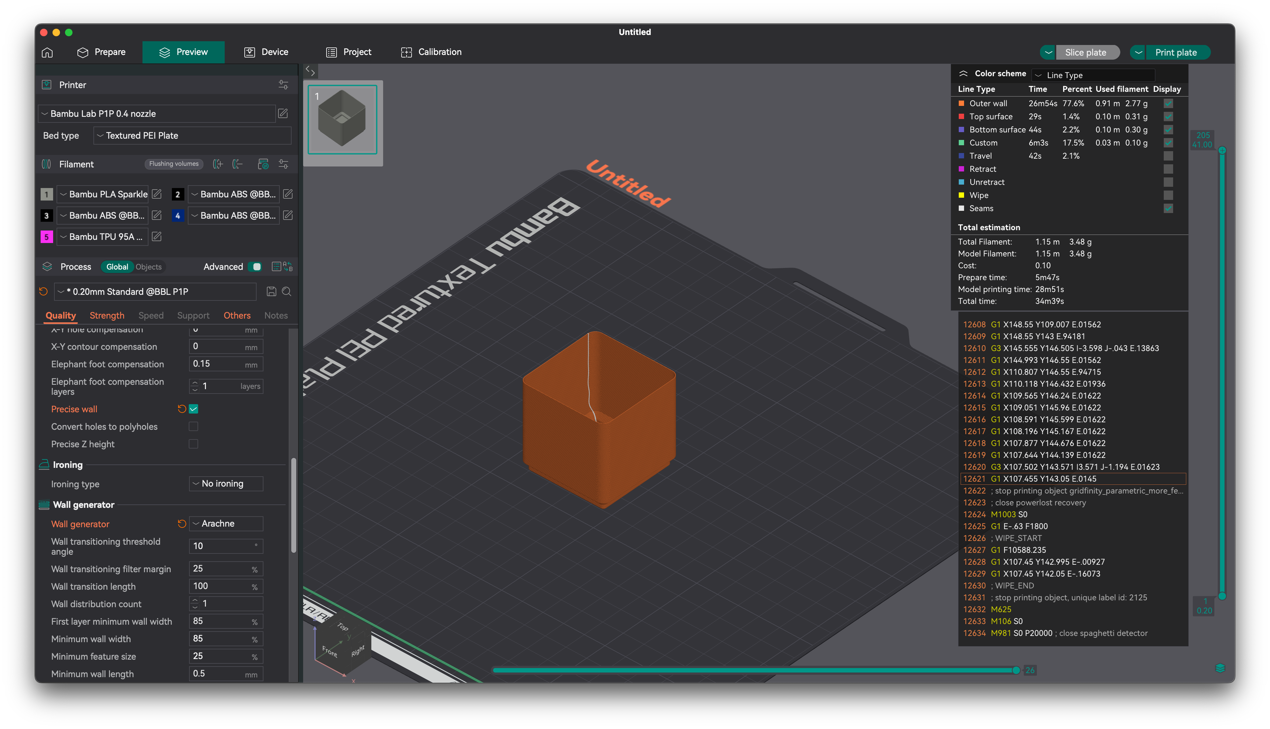The width and height of the screenshot is (1270, 729).
Task: Click the horizontal move progress slider handle
Action: point(1016,670)
